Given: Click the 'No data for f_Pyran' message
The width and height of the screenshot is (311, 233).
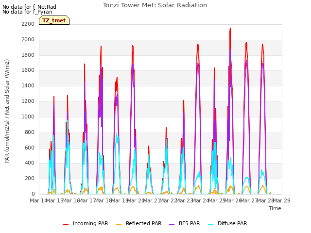Looking at the screenshot, I should 27,12.
